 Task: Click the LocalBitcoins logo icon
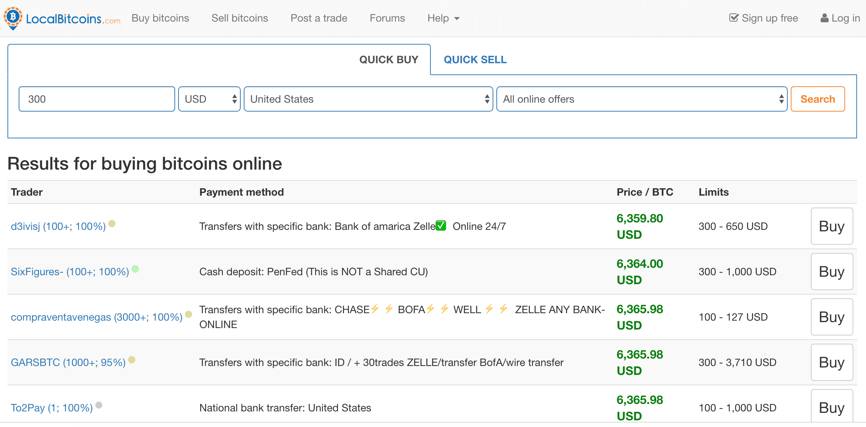click(x=13, y=18)
